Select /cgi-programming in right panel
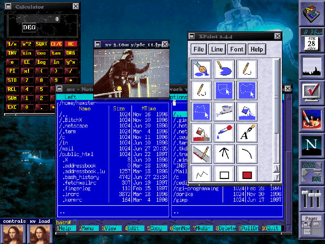 click(x=196, y=188)
